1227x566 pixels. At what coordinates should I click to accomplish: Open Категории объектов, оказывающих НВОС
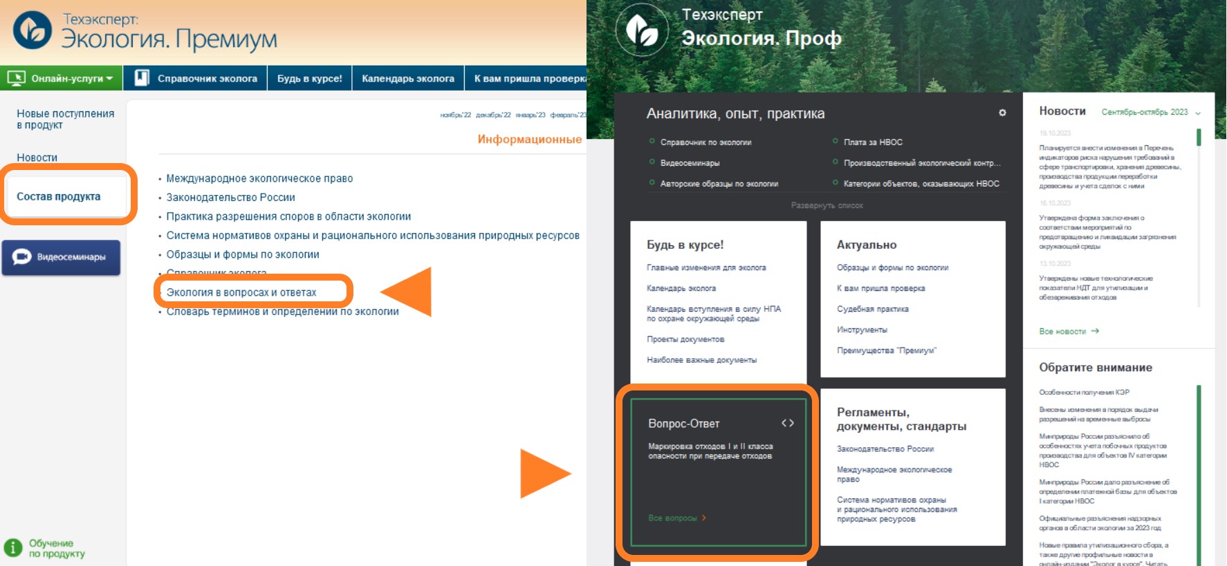pos(921,184)
